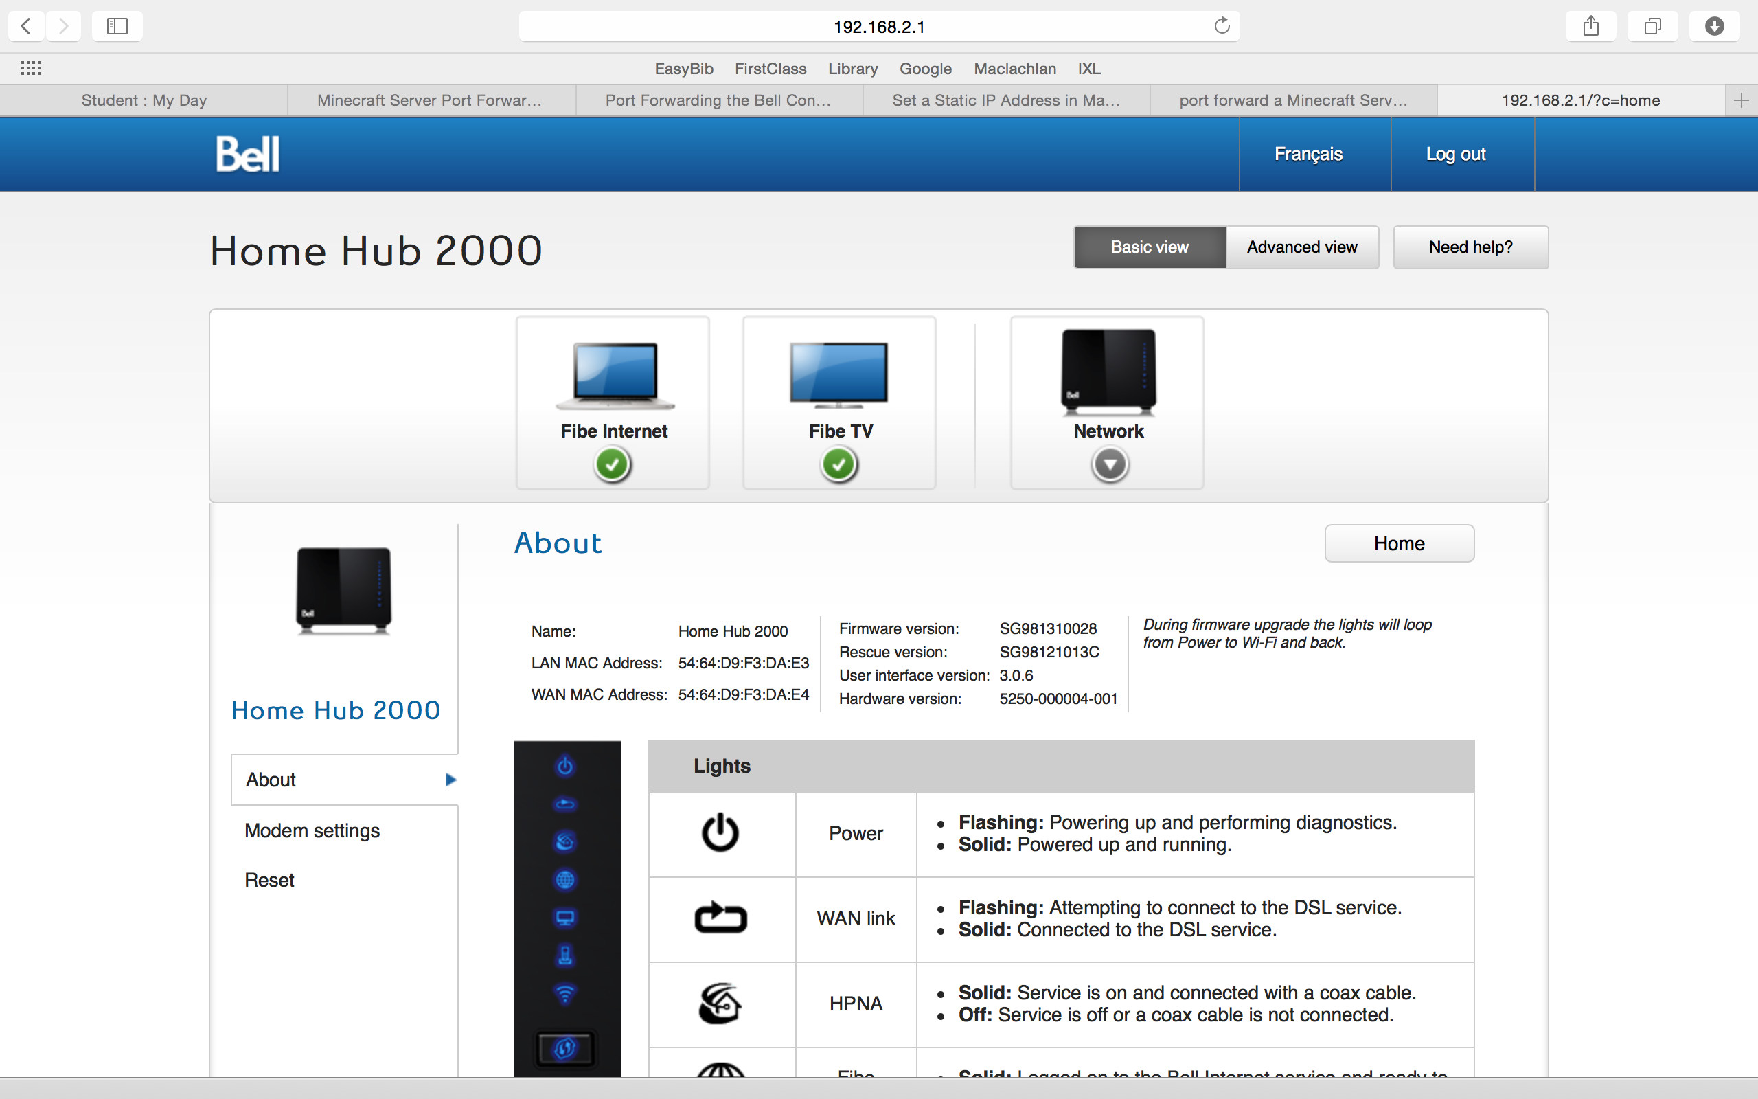Switch to port forward a Minecraft Serv… tab
The height and width of the screenshot is (1099, 1758).
pos(1293,100)
